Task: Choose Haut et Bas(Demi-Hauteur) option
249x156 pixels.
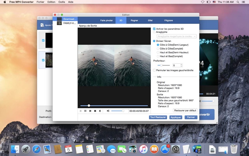Action: 158,52
